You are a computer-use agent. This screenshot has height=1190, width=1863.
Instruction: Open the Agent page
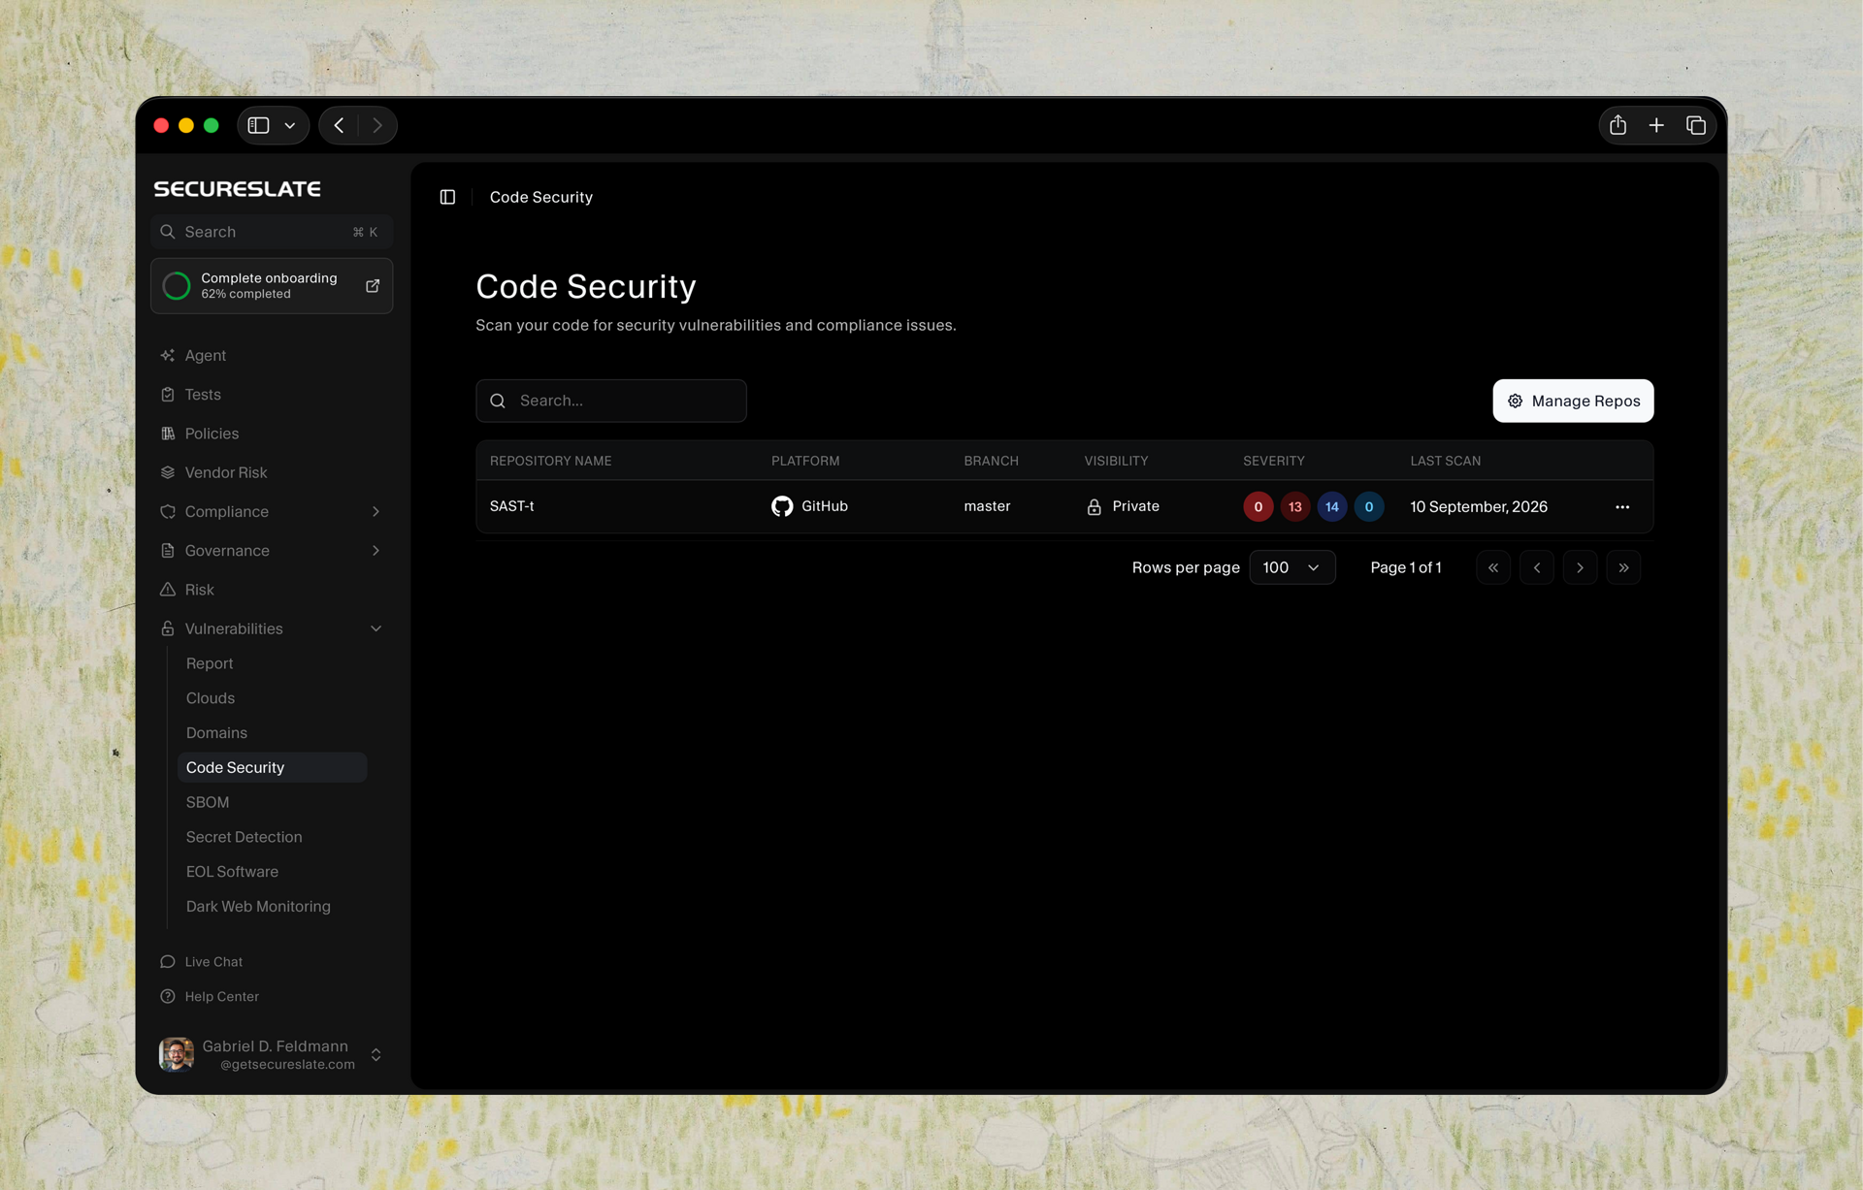(205, 355)
